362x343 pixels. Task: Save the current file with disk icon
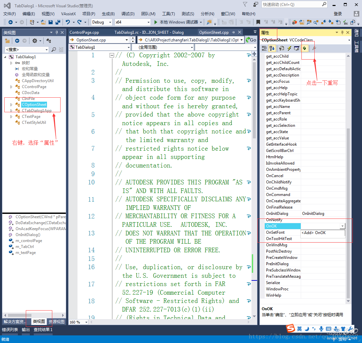pos(51,22)
